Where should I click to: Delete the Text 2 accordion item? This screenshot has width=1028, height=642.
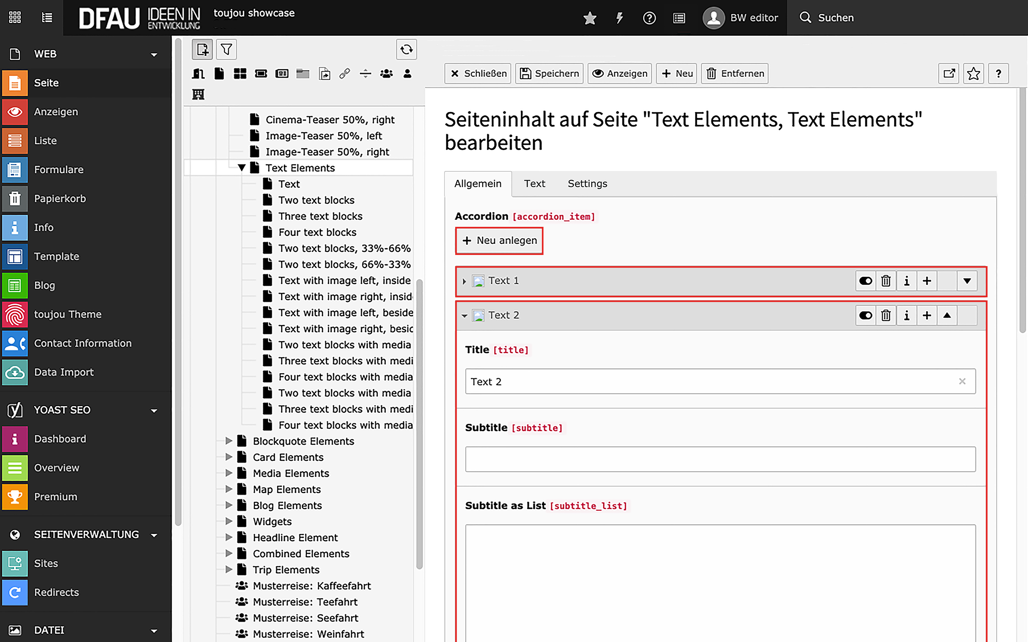(886, 315)
